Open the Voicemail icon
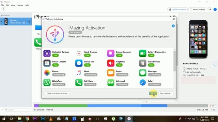Viewport: 218px width, 122px height. click(x=111, y=82)
